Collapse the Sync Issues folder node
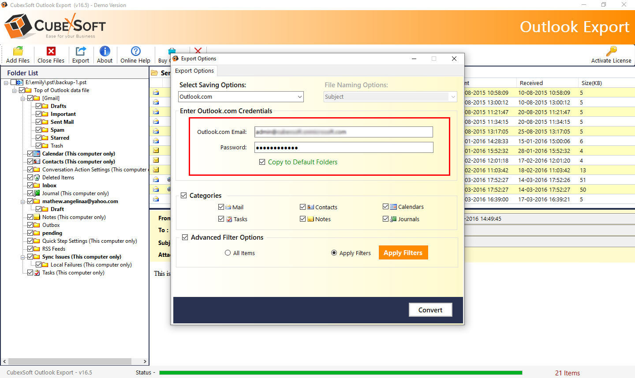The image size is (635, 378). pos(23,257)
